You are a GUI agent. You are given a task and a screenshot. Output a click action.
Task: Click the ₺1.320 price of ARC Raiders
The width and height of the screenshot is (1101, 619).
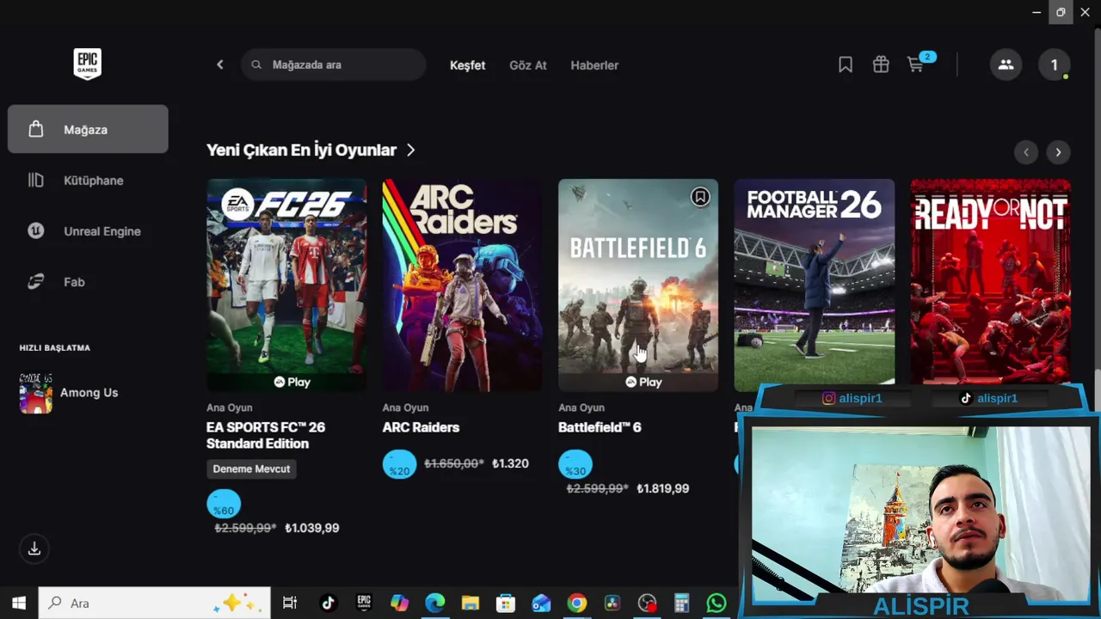510,463
